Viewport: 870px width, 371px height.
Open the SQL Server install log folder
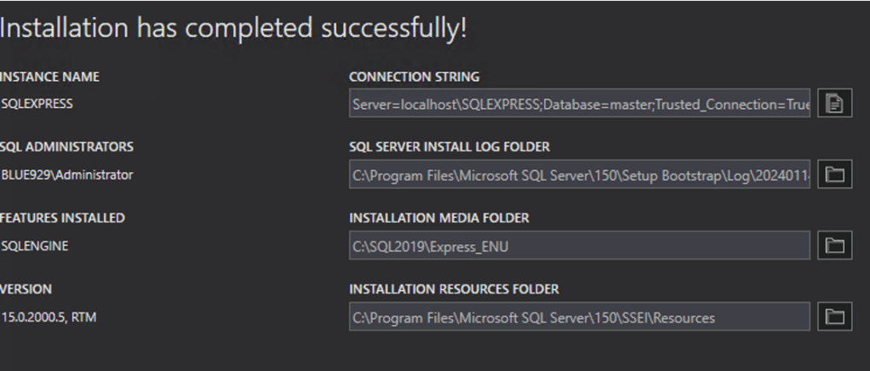(835, 175)
